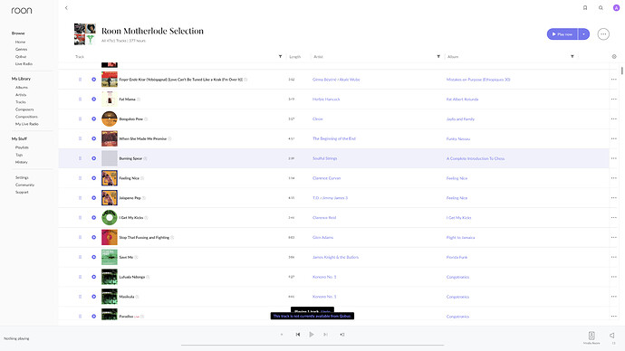Screen dimensions: 625x351
Task: Open My Live Radio in sidebar
Action: coord(27,124)
